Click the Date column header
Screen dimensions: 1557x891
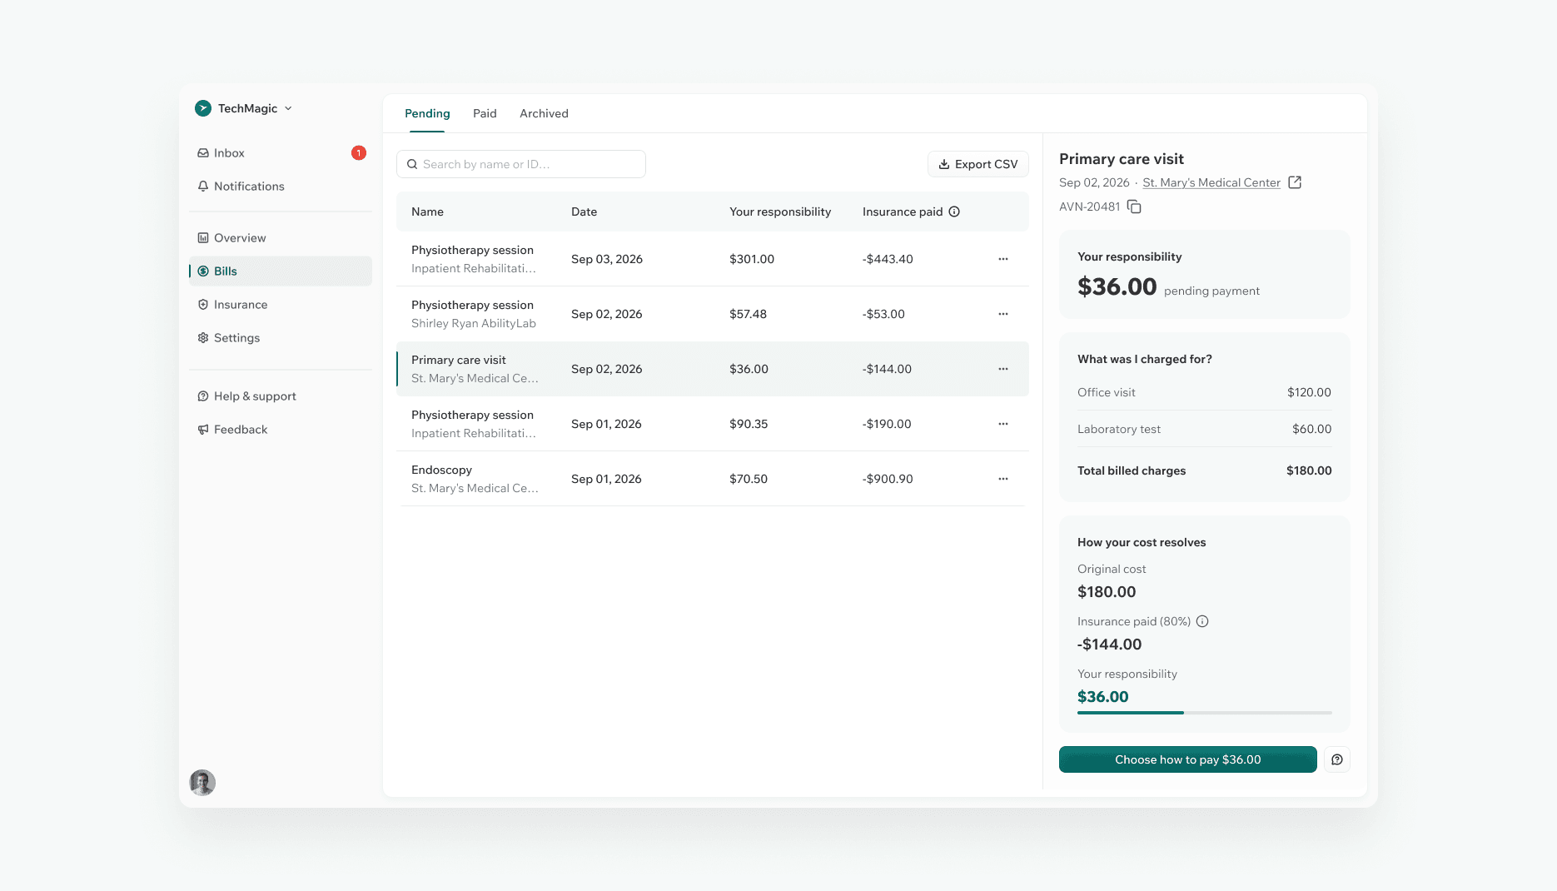584,212
